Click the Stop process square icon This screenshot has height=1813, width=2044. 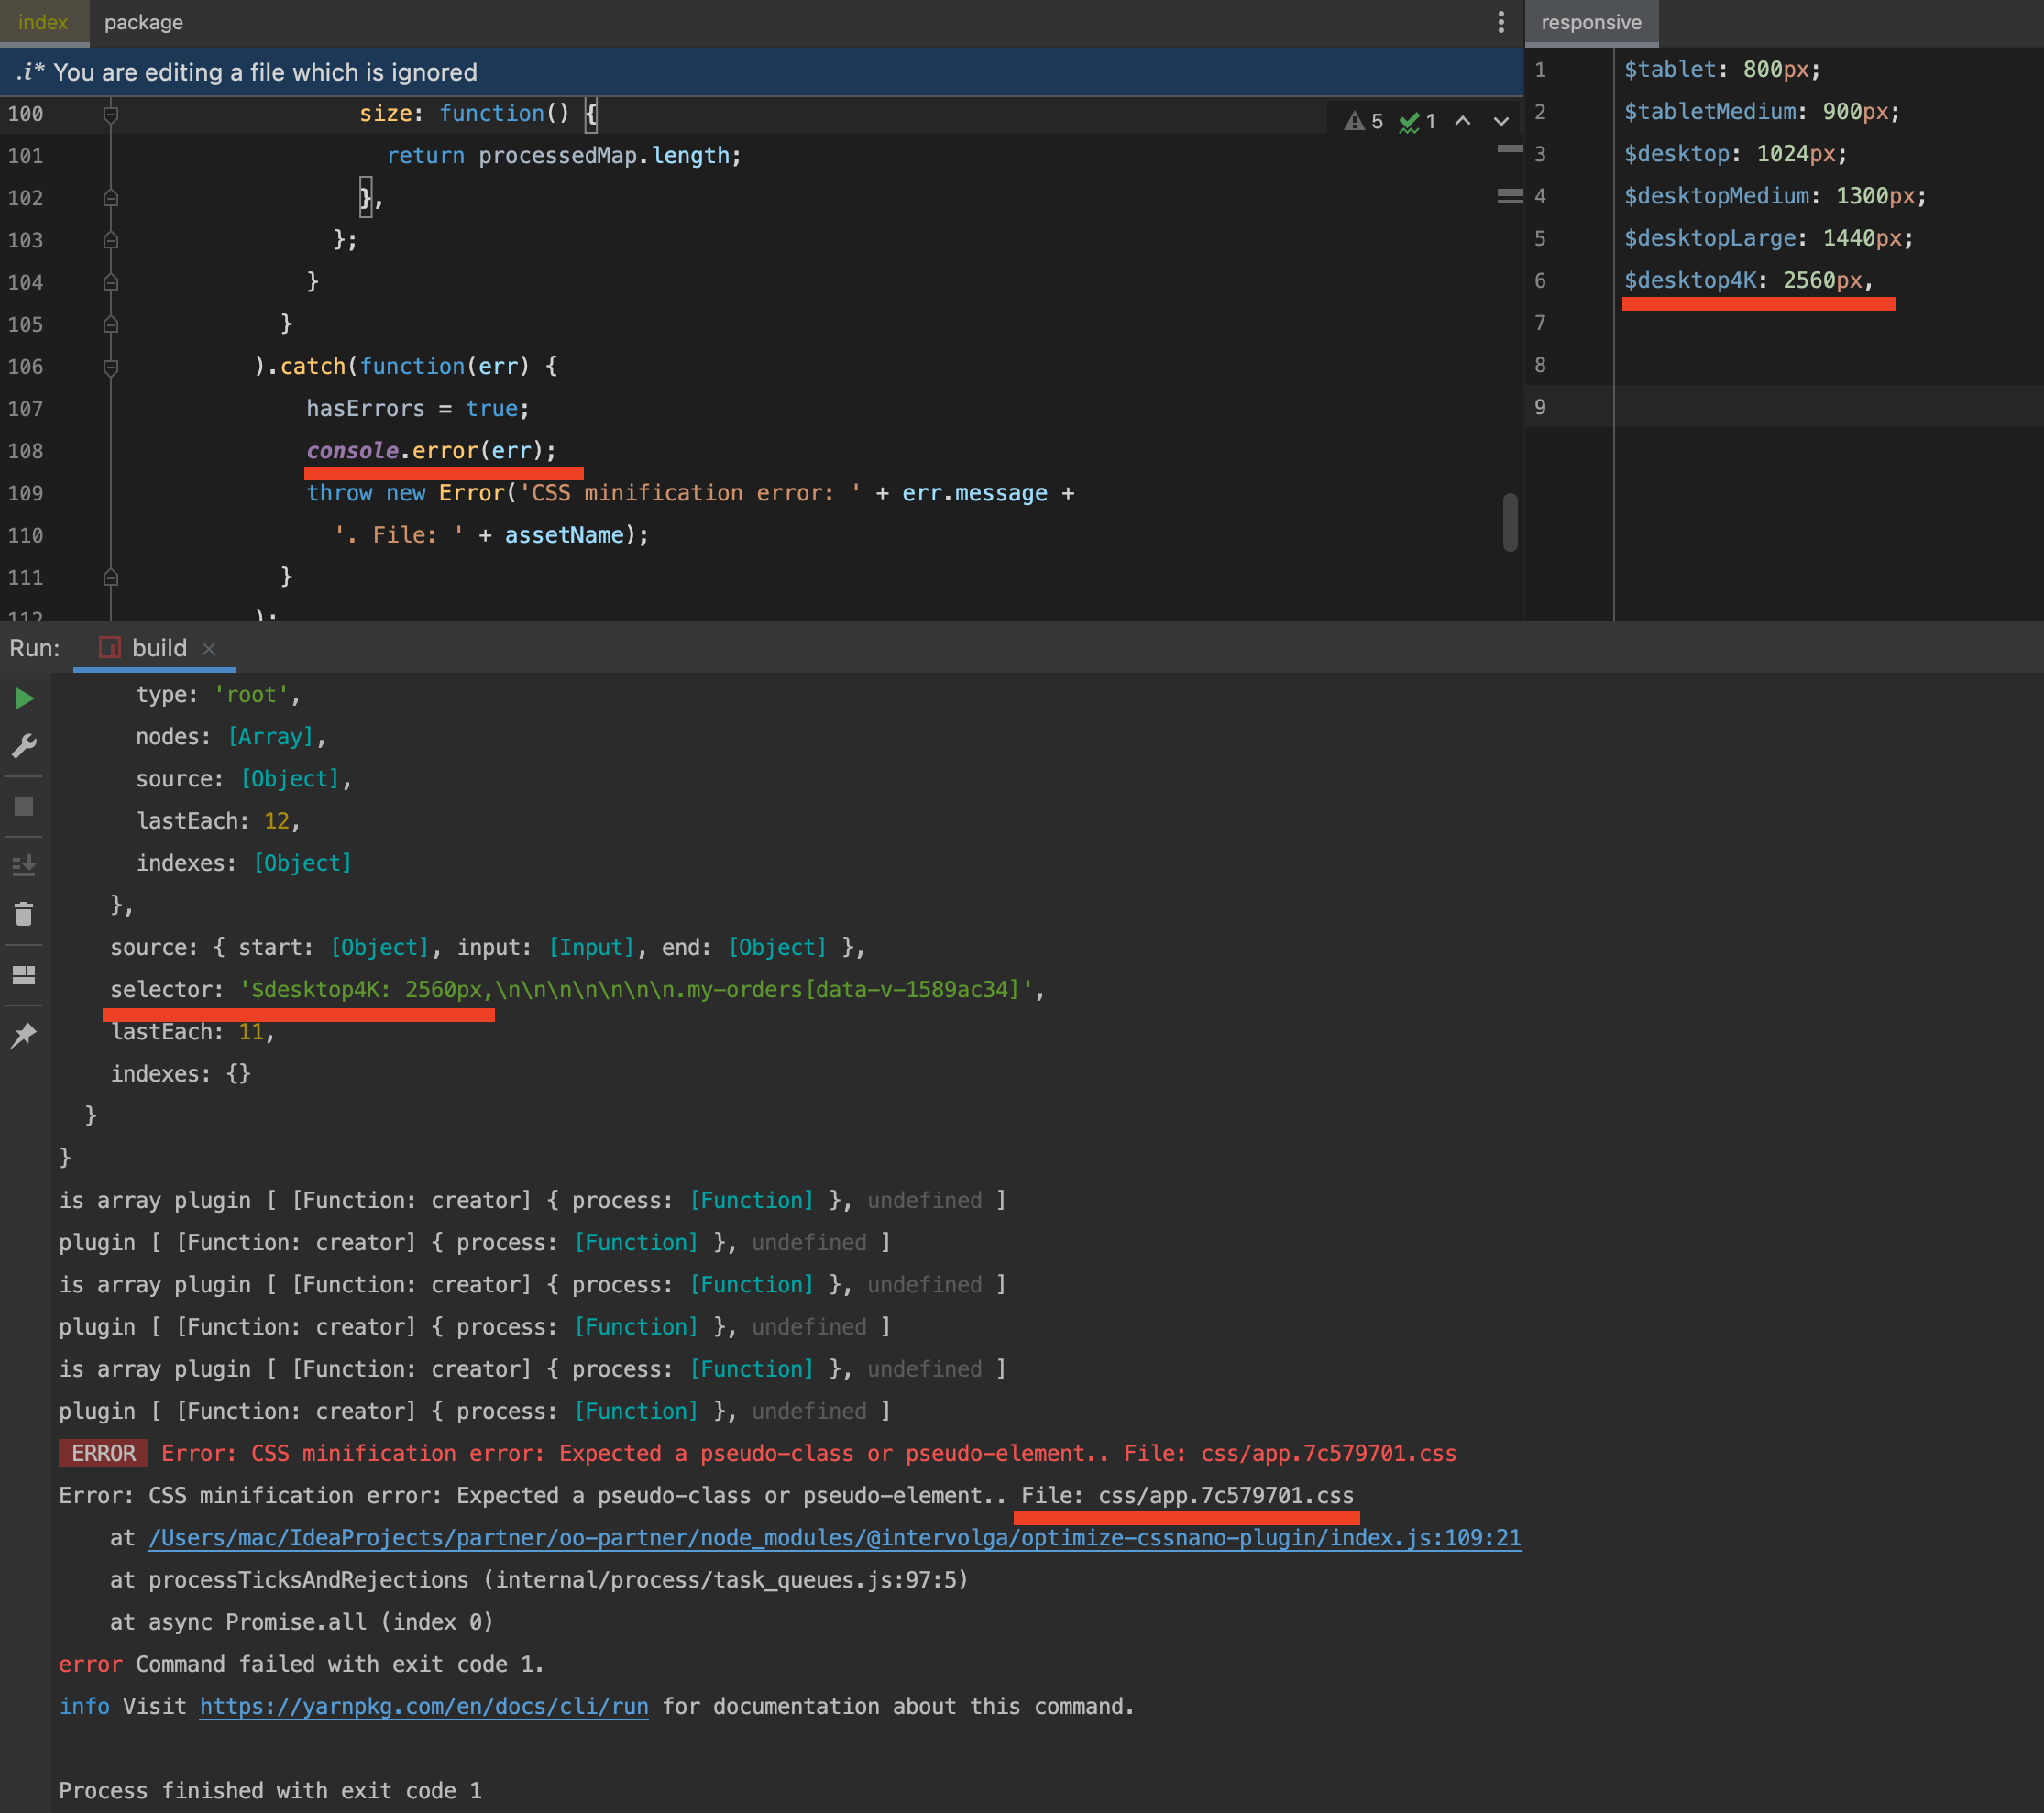(24, 807)
